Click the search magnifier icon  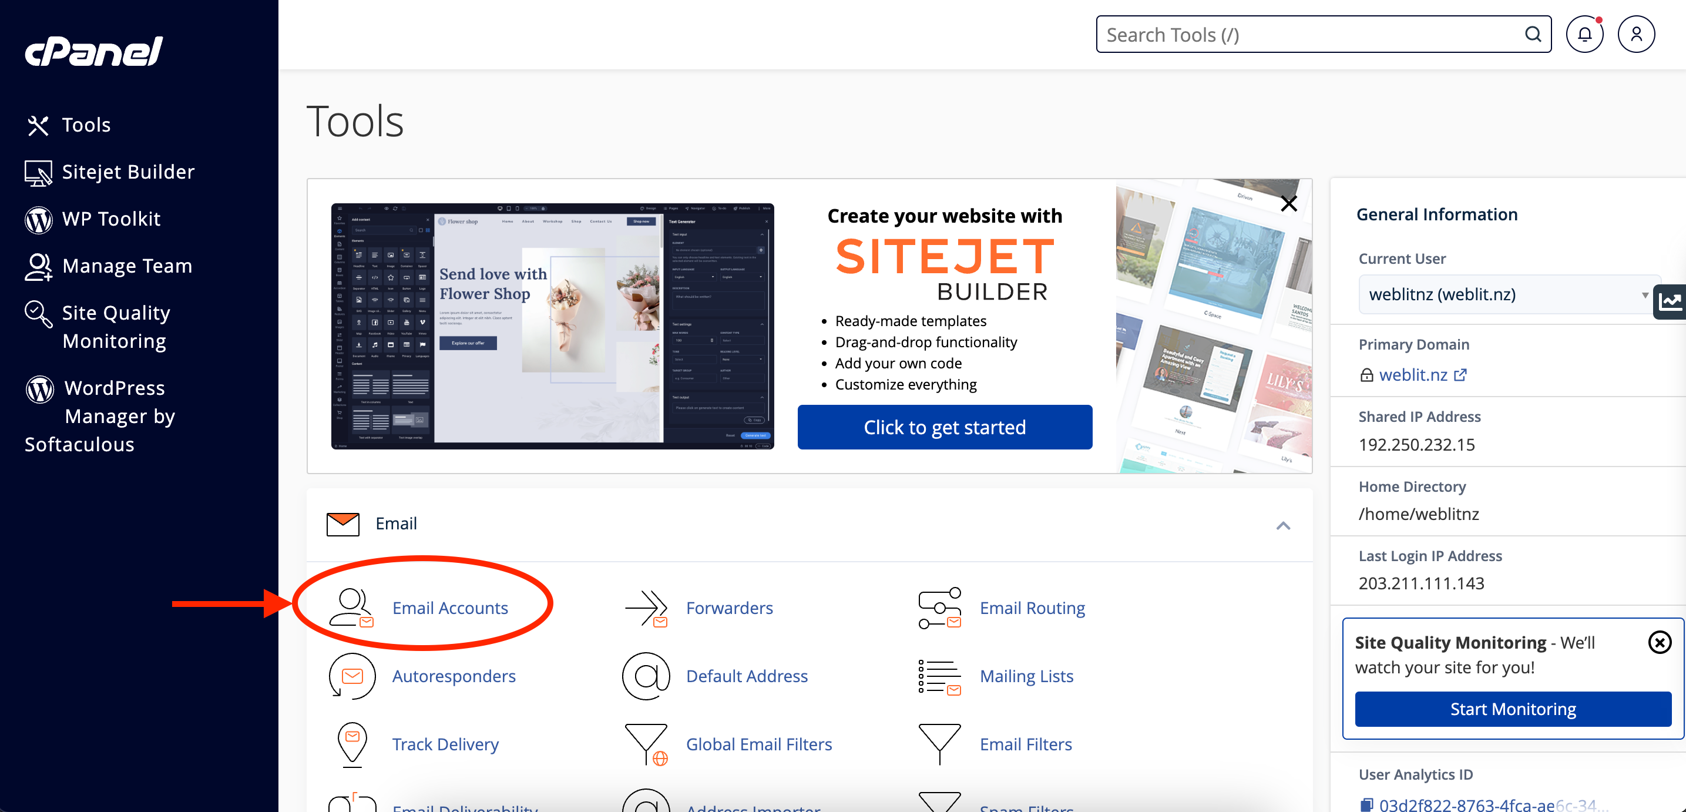tap(1533, 34)
